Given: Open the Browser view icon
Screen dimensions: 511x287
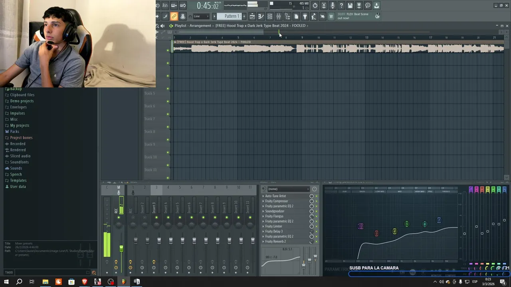Looking at the screenshot, I should coord(287,16).
